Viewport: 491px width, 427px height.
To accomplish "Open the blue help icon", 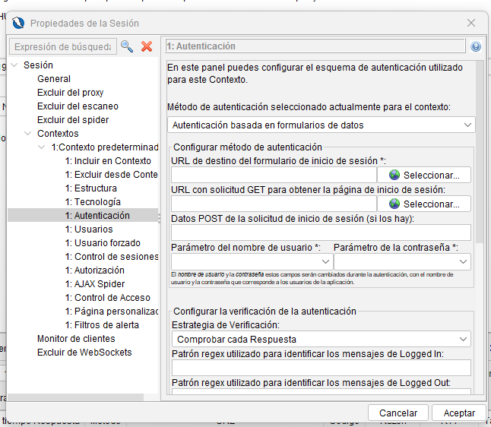I will [x=476, y=46].
